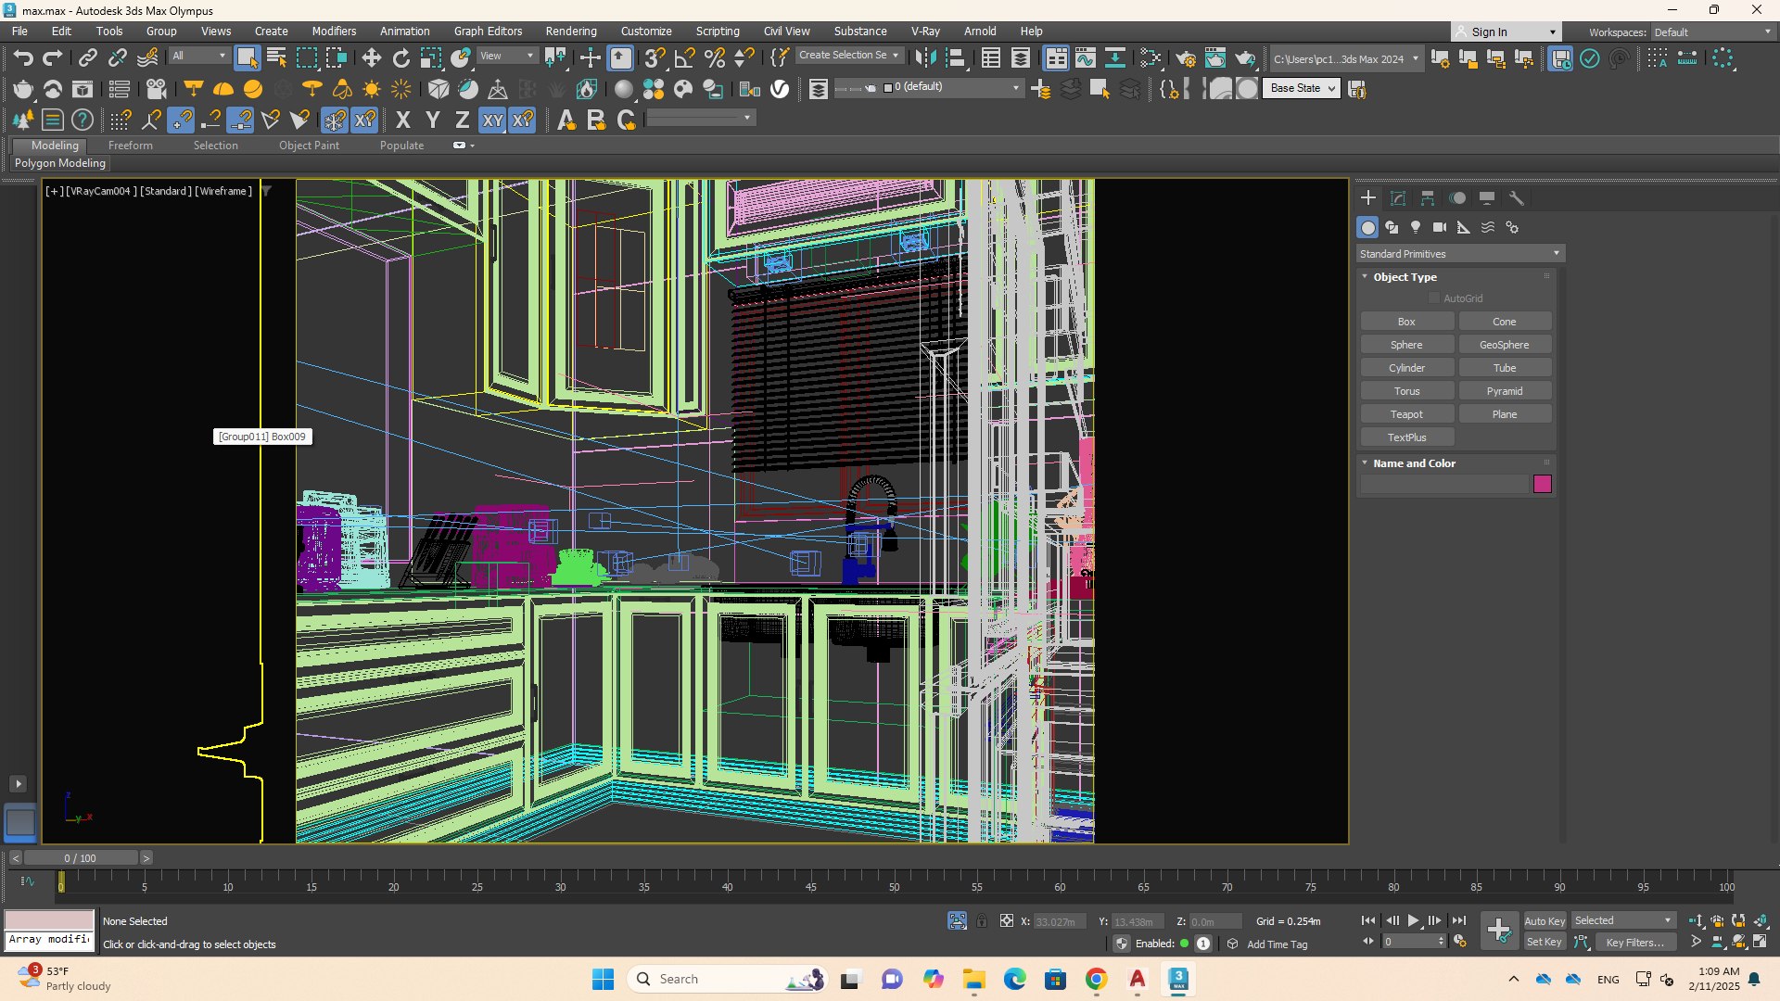Click the Undo arrow icon
1780x1001 pixels.
pyautogui.click(x=22, y=58)
